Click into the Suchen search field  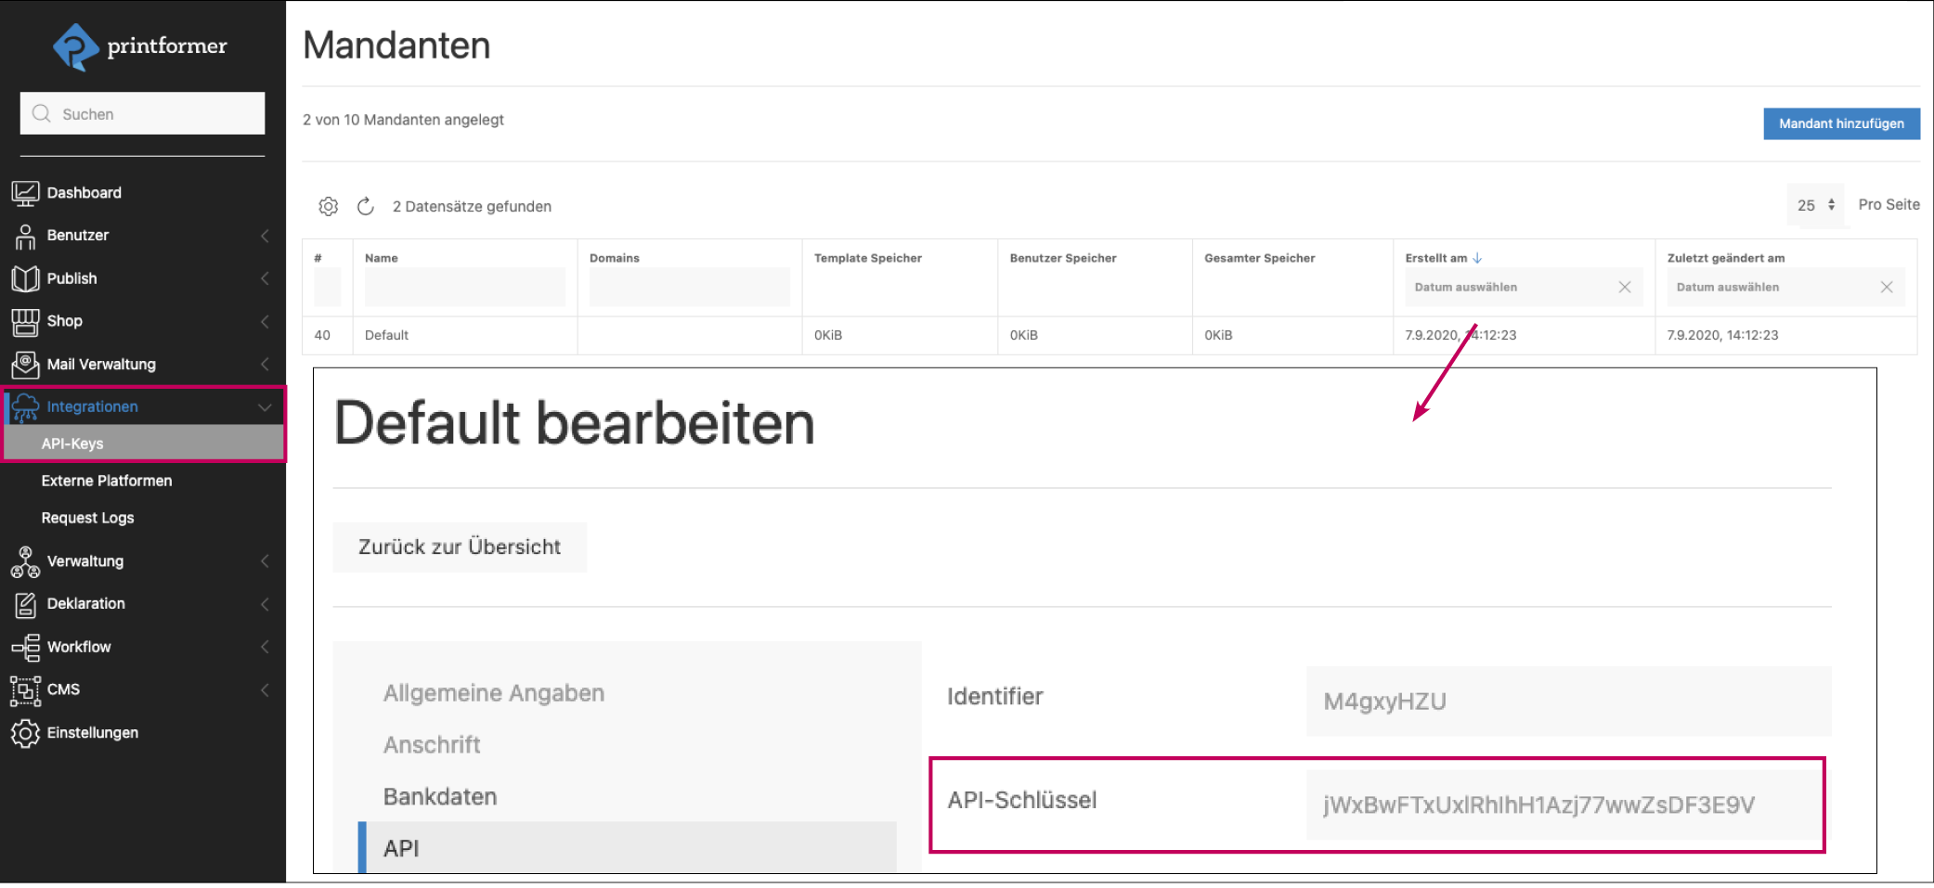(x=141, y=113)
